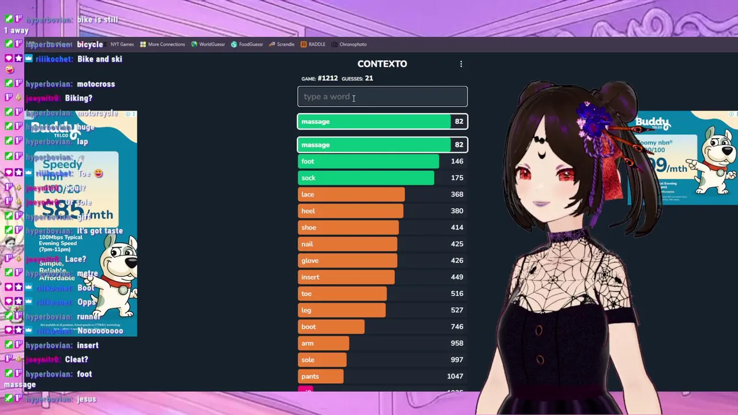
Task: Select the 'insert' guess bar ranked 449
Action: coord(382,277)
